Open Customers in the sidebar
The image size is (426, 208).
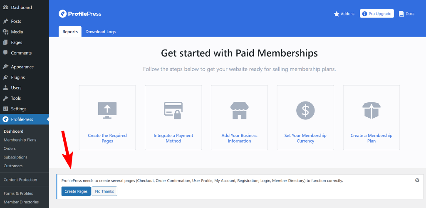pyautogui.click(x=13, y=166)
